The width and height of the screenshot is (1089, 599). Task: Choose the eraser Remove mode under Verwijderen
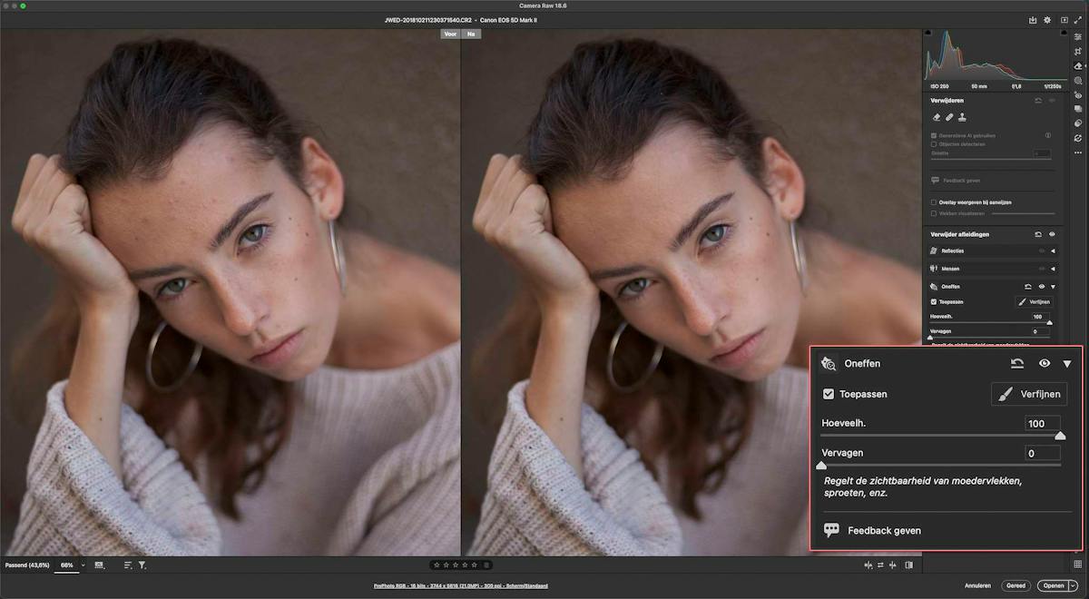937,117
